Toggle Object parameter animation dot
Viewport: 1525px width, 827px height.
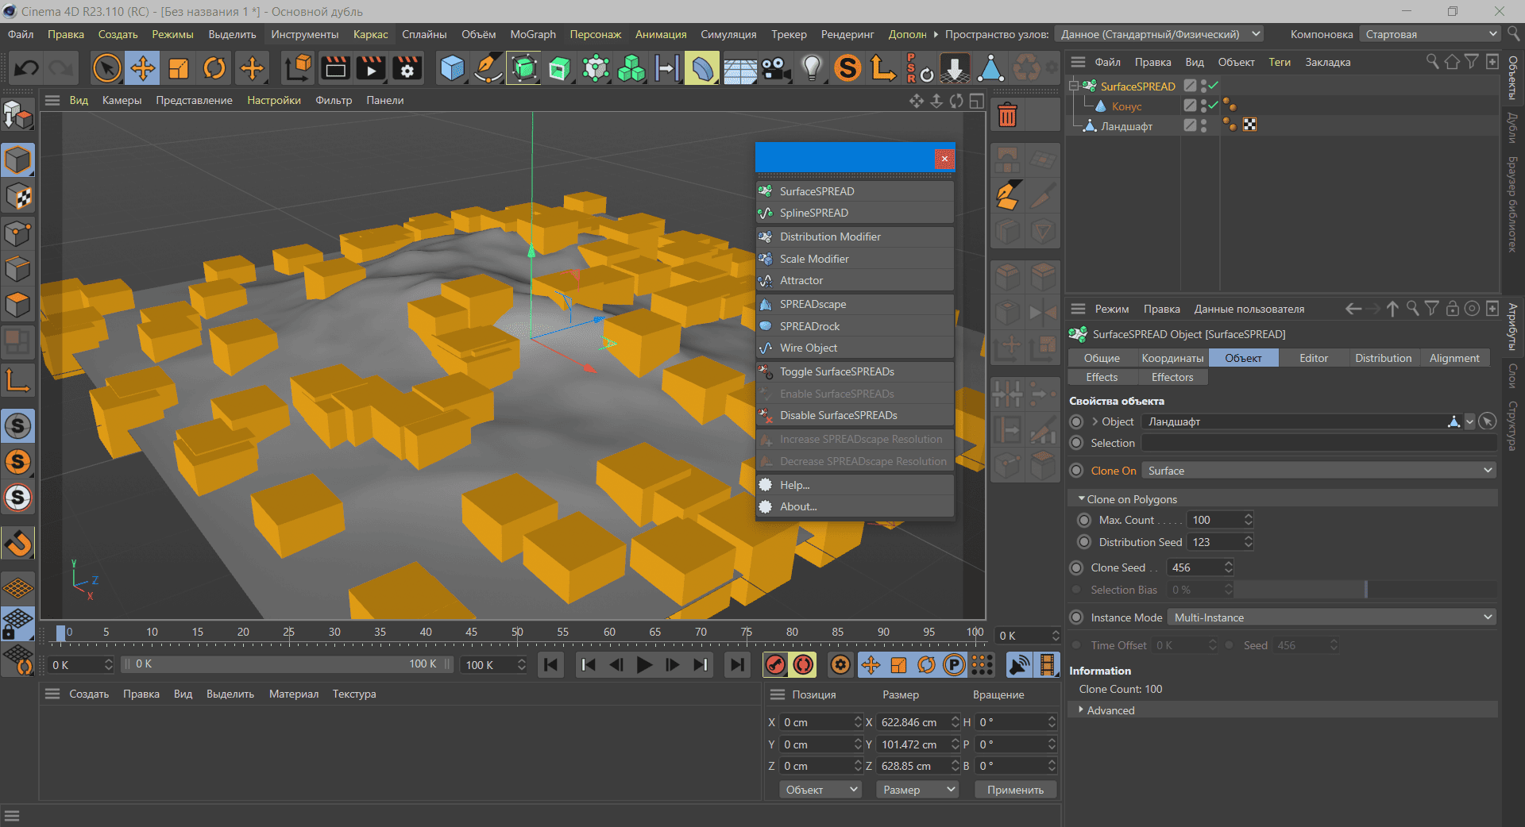pyautogui.click(x=1076, y=421)
